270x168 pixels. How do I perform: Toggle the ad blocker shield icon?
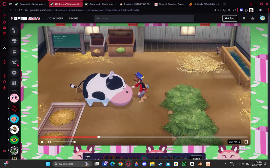[224, 10]
